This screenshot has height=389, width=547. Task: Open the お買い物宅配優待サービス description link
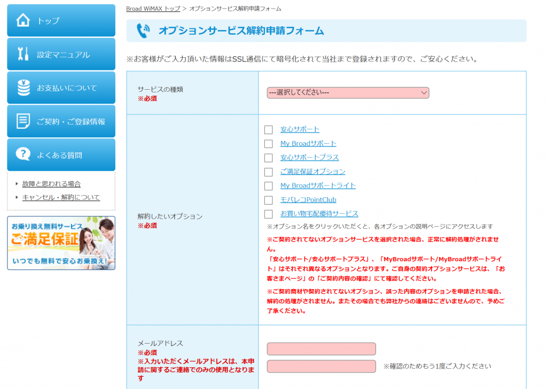pos(319,214)
